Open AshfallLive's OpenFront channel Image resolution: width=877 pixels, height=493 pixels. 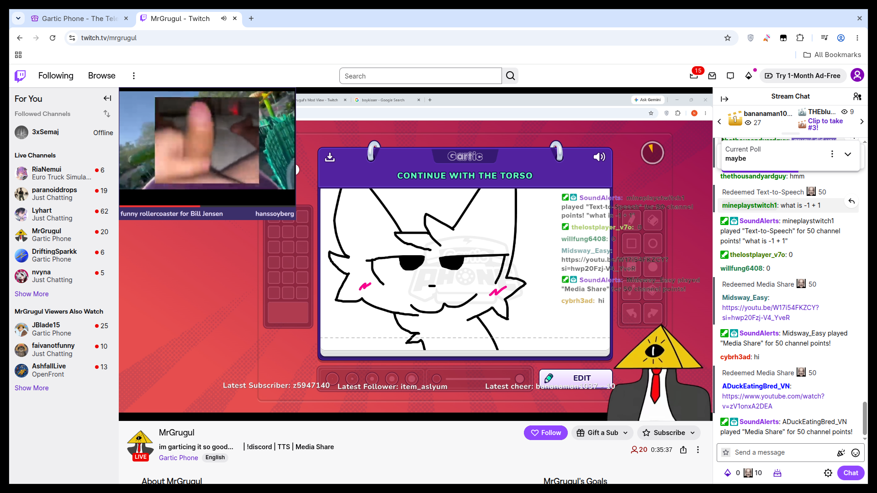(x=64, y=370)
